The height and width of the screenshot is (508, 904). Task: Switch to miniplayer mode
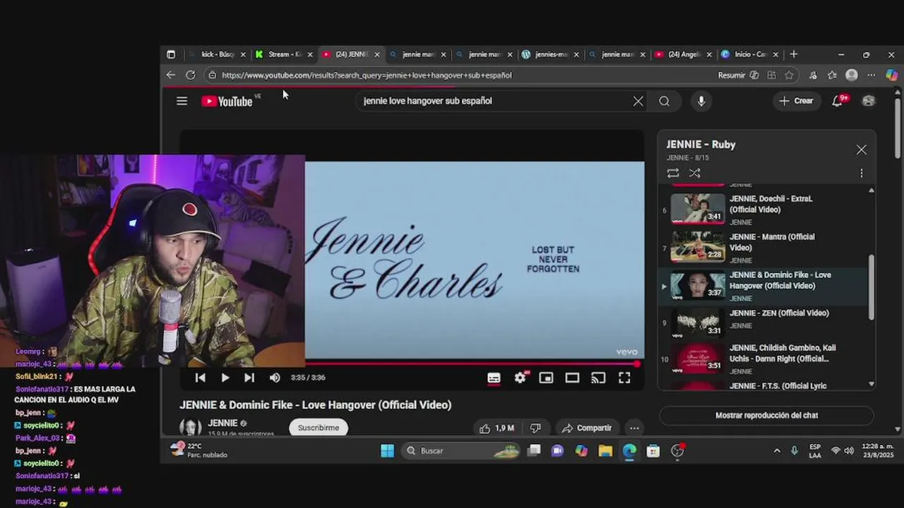tap(546, 378)
